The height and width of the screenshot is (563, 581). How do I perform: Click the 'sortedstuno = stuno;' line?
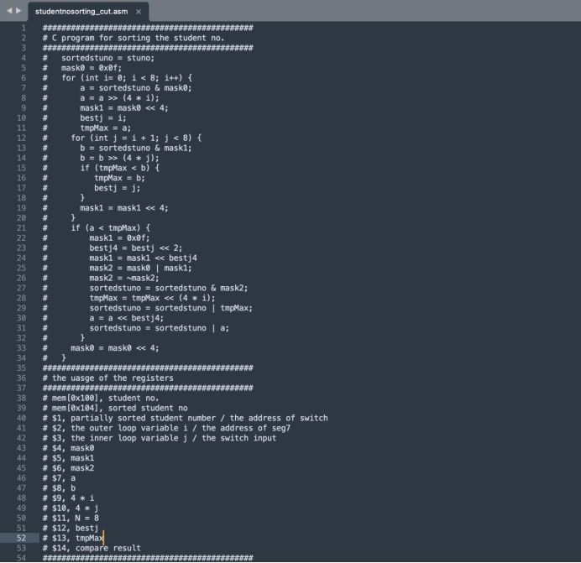pos(107,58)
